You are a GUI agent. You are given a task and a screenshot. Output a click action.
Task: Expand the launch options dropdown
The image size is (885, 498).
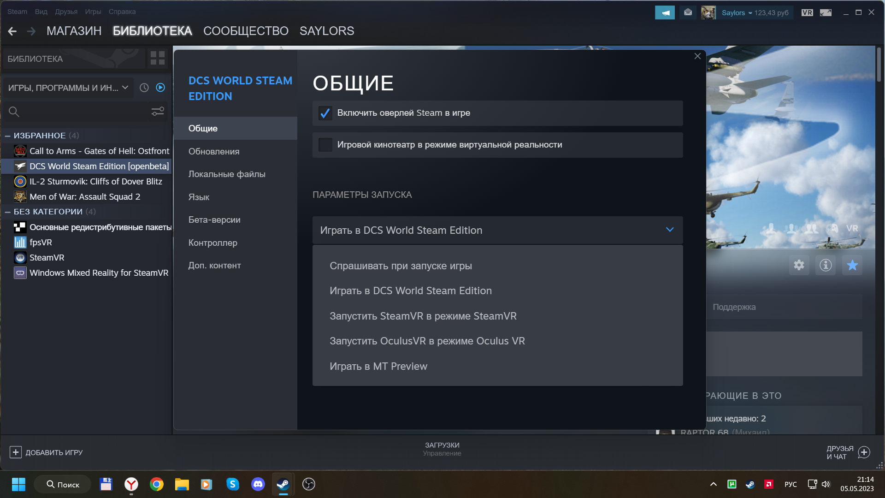pyautogui.click(x=497, y=230)
